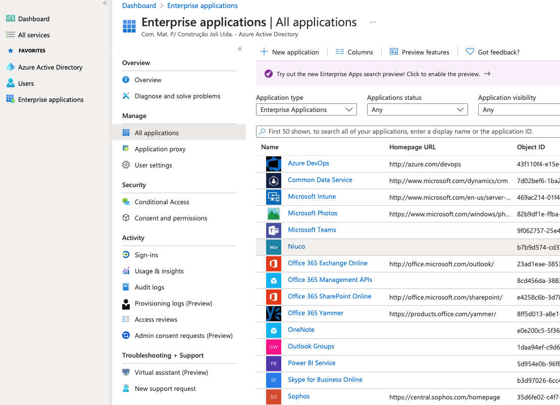Screen dimensions: 560x405
Task: Click the Sophos SO icon
Action: pos(274,397)
